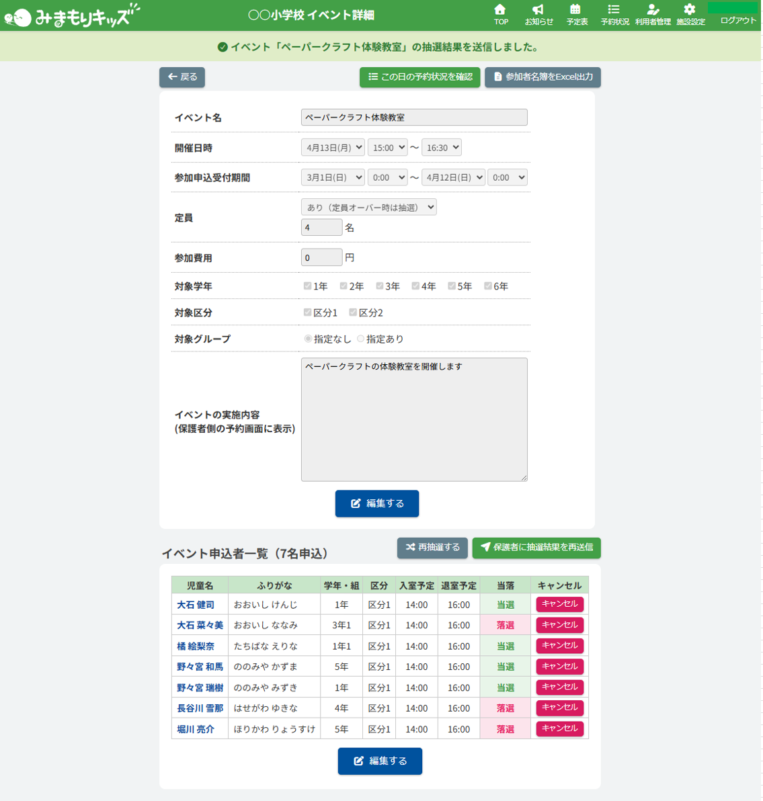Viewport: 763px width, 801px height.
Task: Cancel 堀川 亮介's application
Action: [559, 728]
